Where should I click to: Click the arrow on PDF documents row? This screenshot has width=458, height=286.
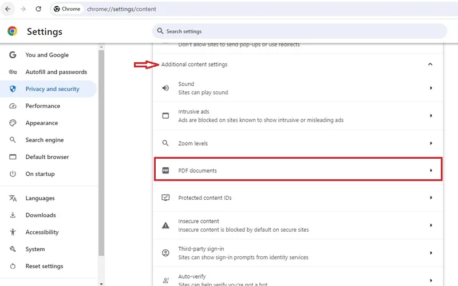431,170
